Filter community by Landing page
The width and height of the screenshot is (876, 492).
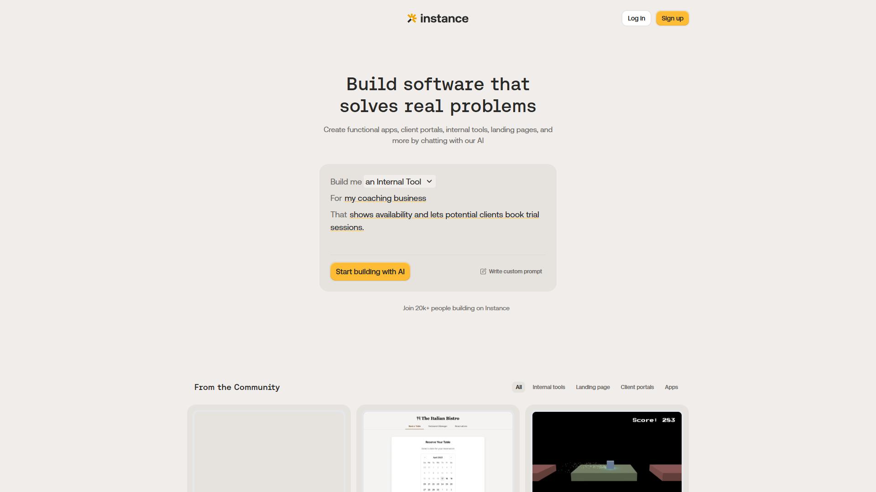click(x=593, y=387)
